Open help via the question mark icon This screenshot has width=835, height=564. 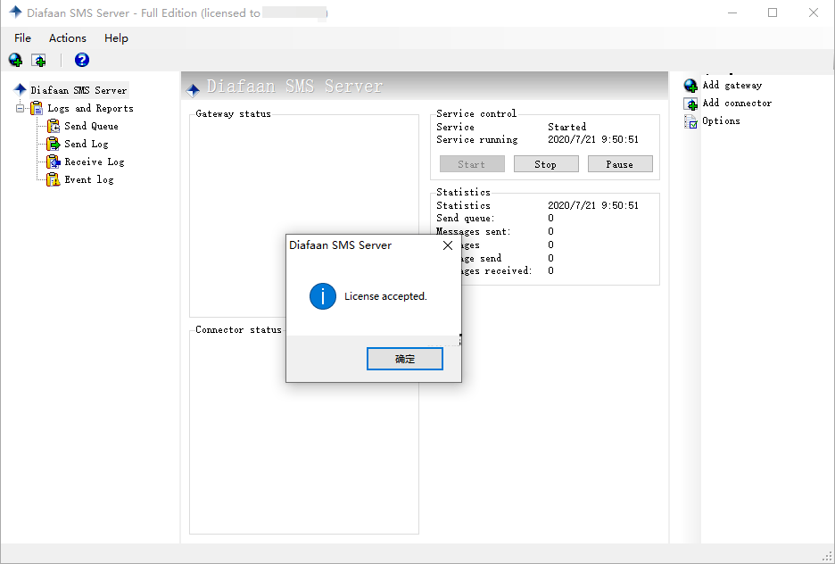pyautogui.click(x=82, y=60)
